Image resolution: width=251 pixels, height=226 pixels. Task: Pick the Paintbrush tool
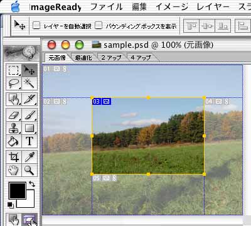tap(29, 115)
